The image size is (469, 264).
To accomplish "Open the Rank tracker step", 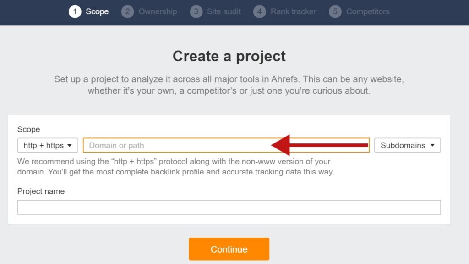I will click(294, 11).
